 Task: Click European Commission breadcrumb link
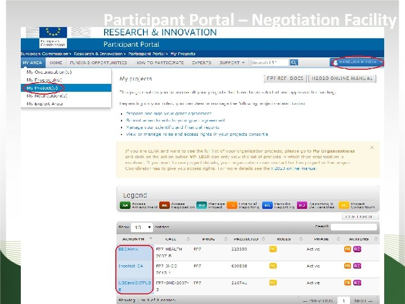(x=44, y=54)
